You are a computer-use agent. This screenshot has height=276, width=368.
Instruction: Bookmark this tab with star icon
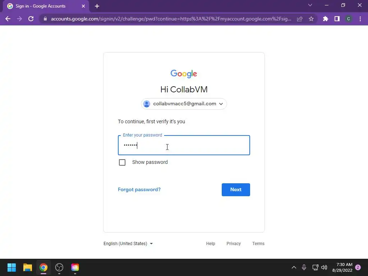point(311,19)
